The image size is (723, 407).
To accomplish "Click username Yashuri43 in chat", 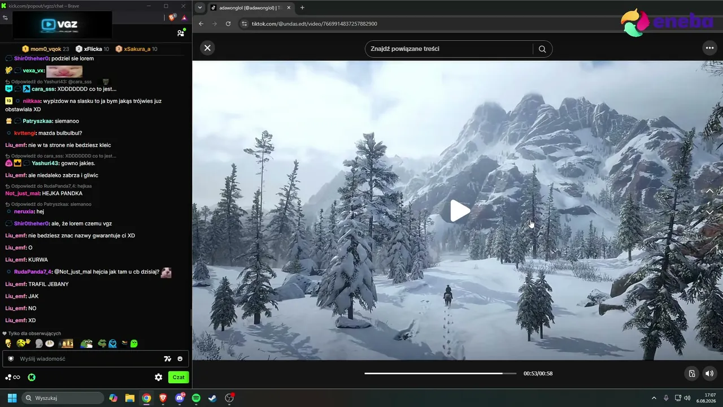I will click(46, 163).
